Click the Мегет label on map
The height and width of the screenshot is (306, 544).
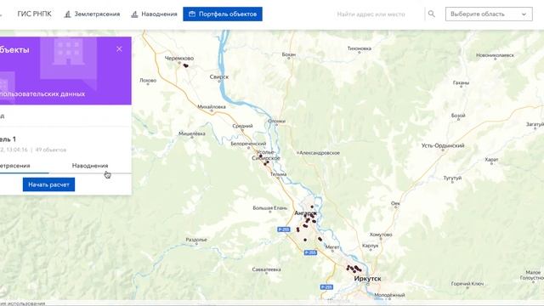(x=332, y=247)
